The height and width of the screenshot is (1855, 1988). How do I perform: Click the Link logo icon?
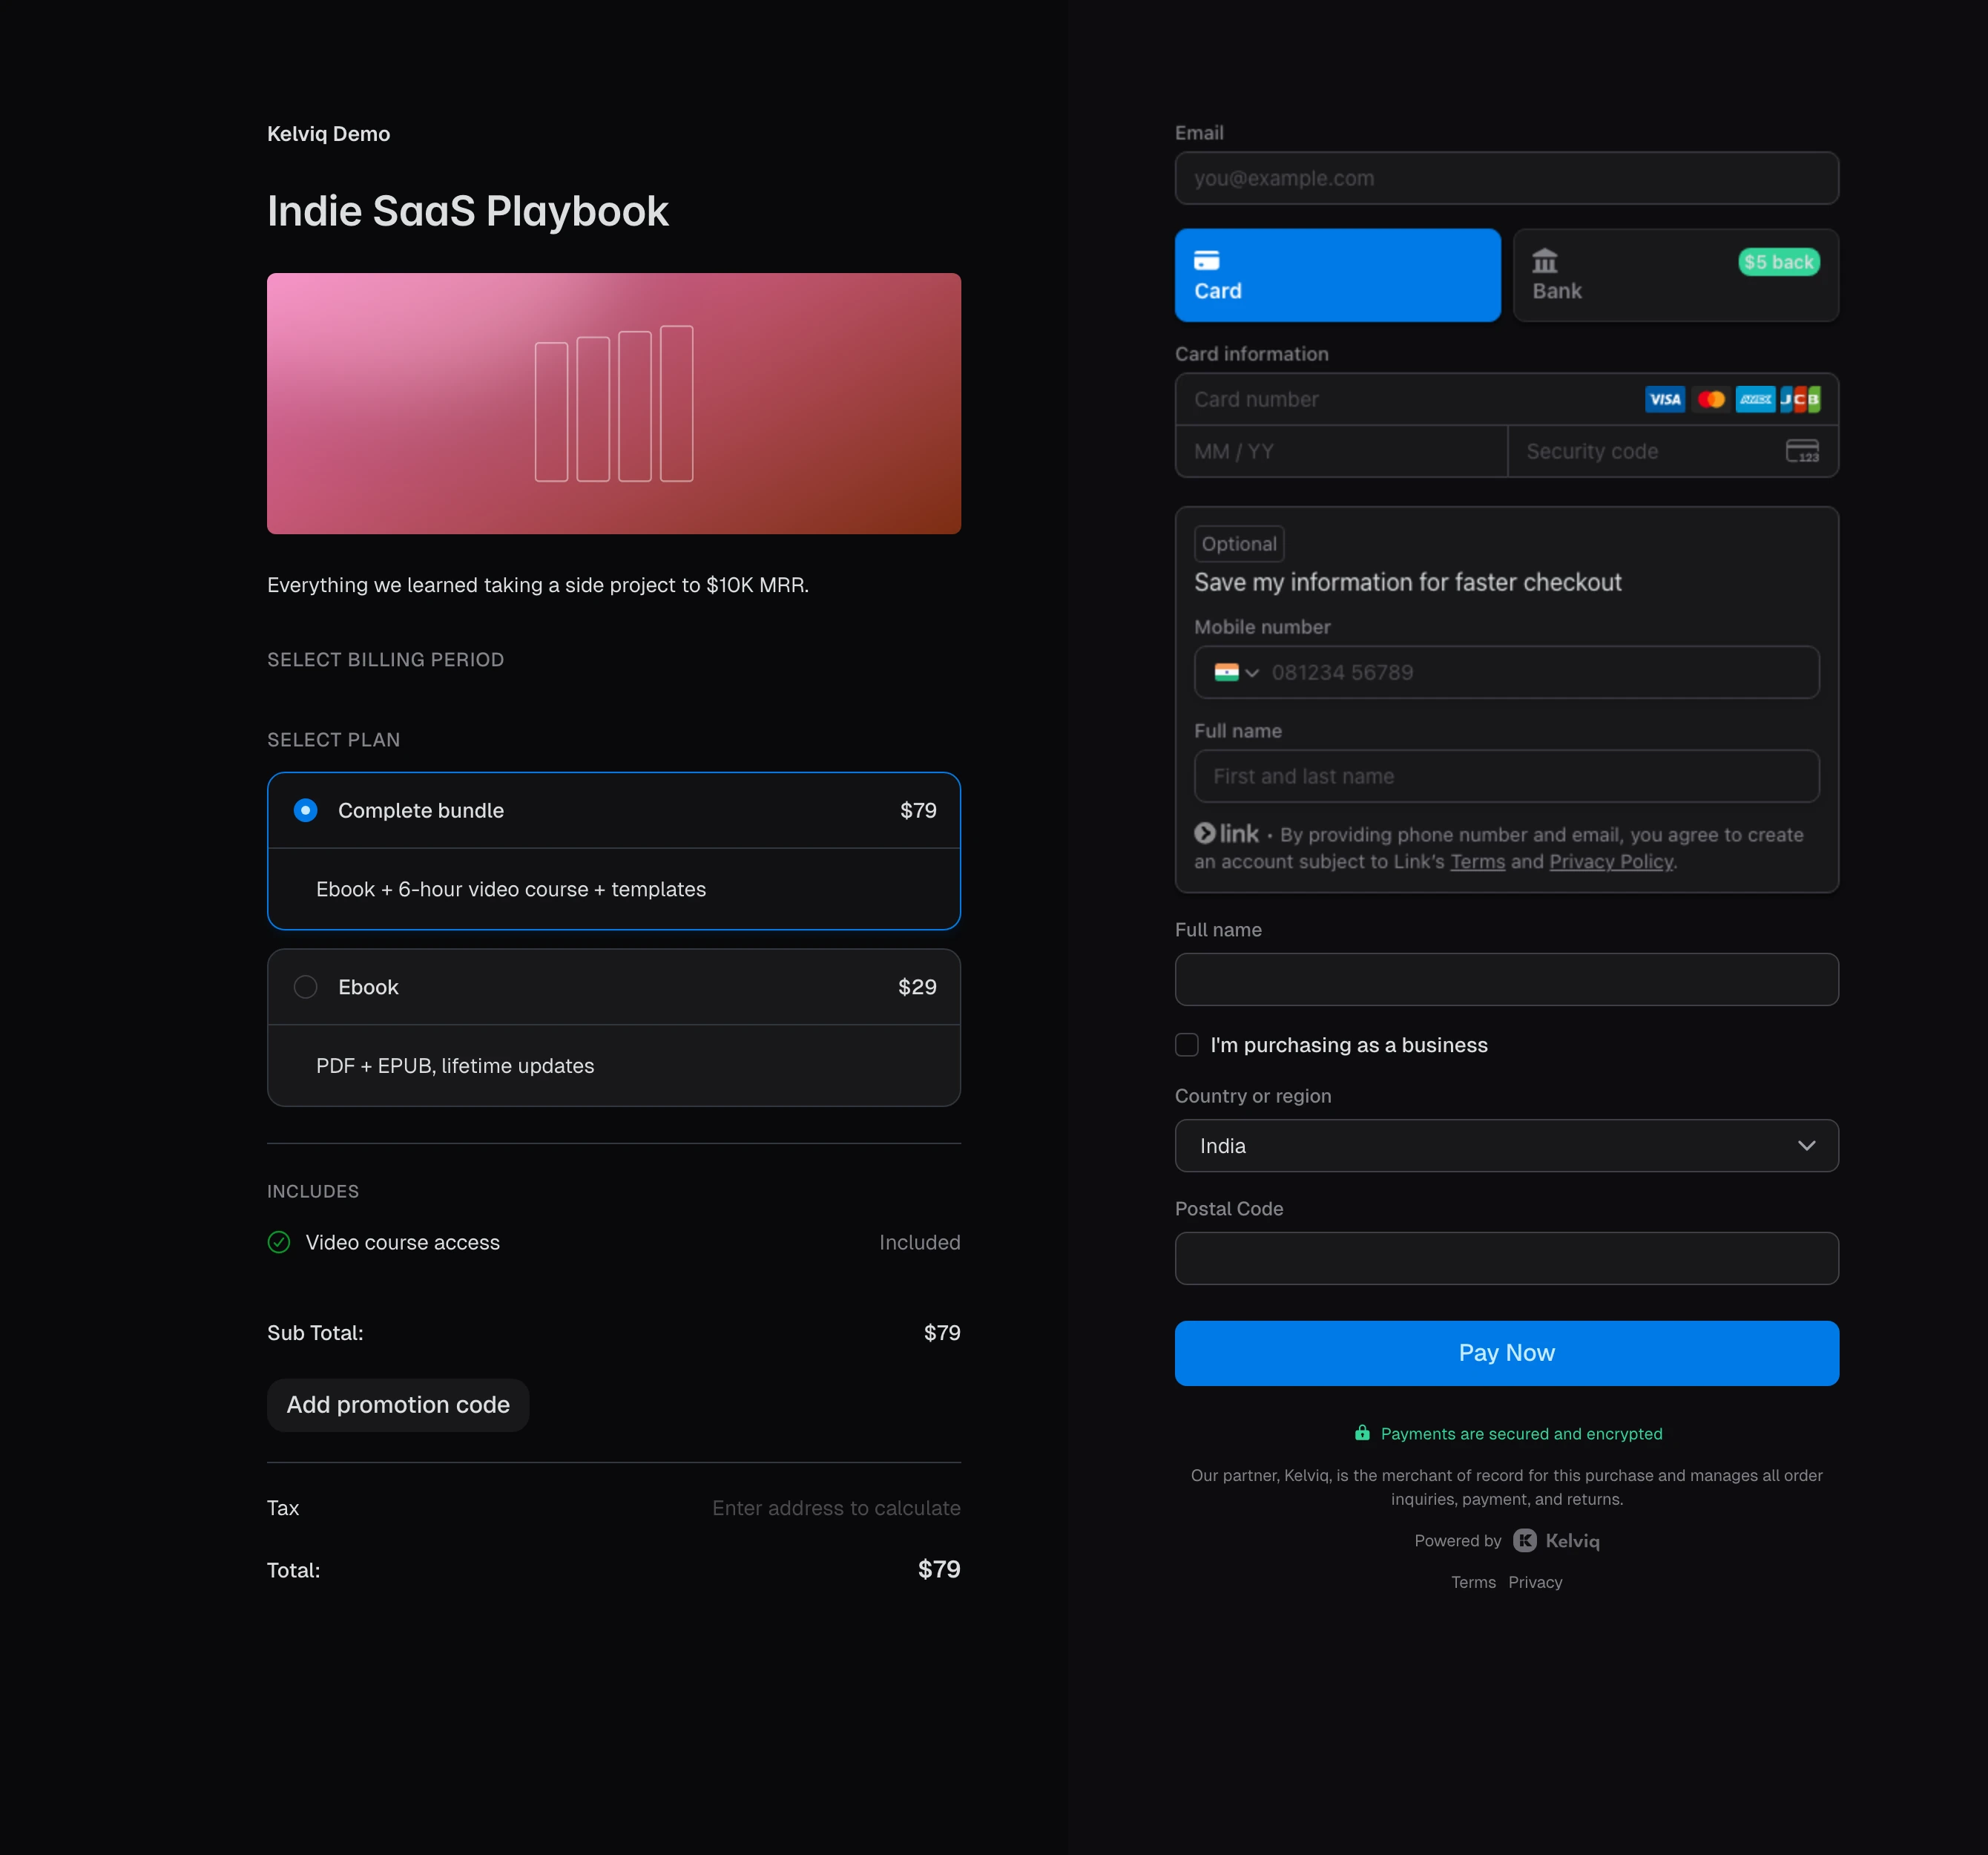[1226, 833]
